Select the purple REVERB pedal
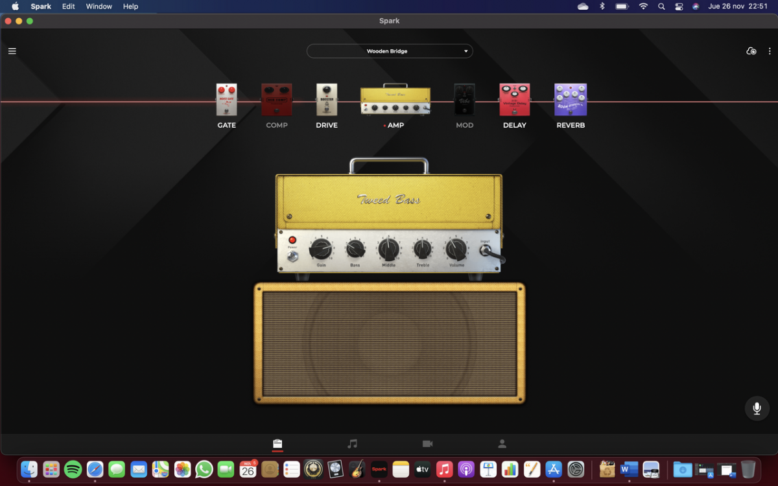The image size is (778, 486). [x=571, y=100]
